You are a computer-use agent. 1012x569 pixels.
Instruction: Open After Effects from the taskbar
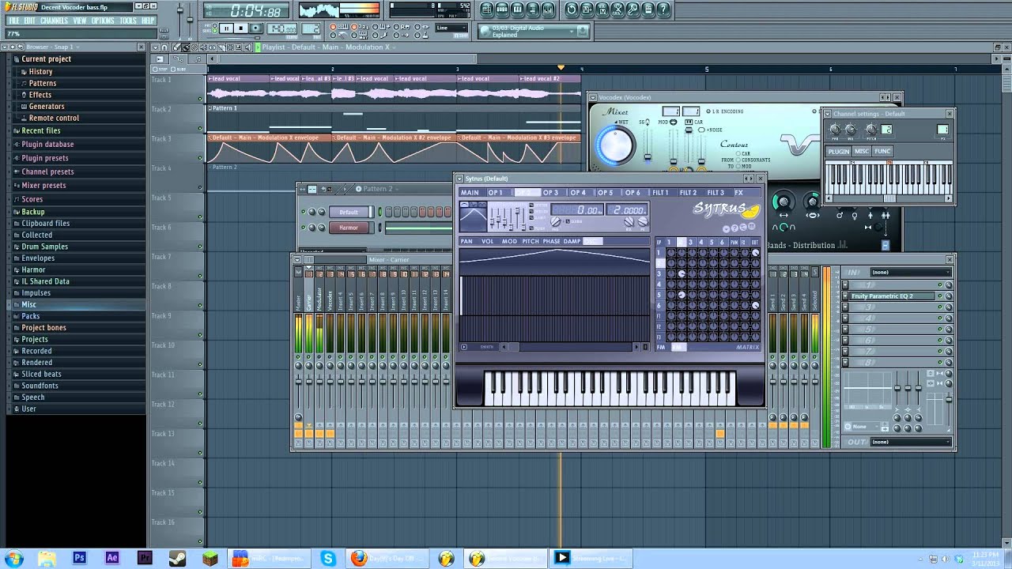coord(112,558)
